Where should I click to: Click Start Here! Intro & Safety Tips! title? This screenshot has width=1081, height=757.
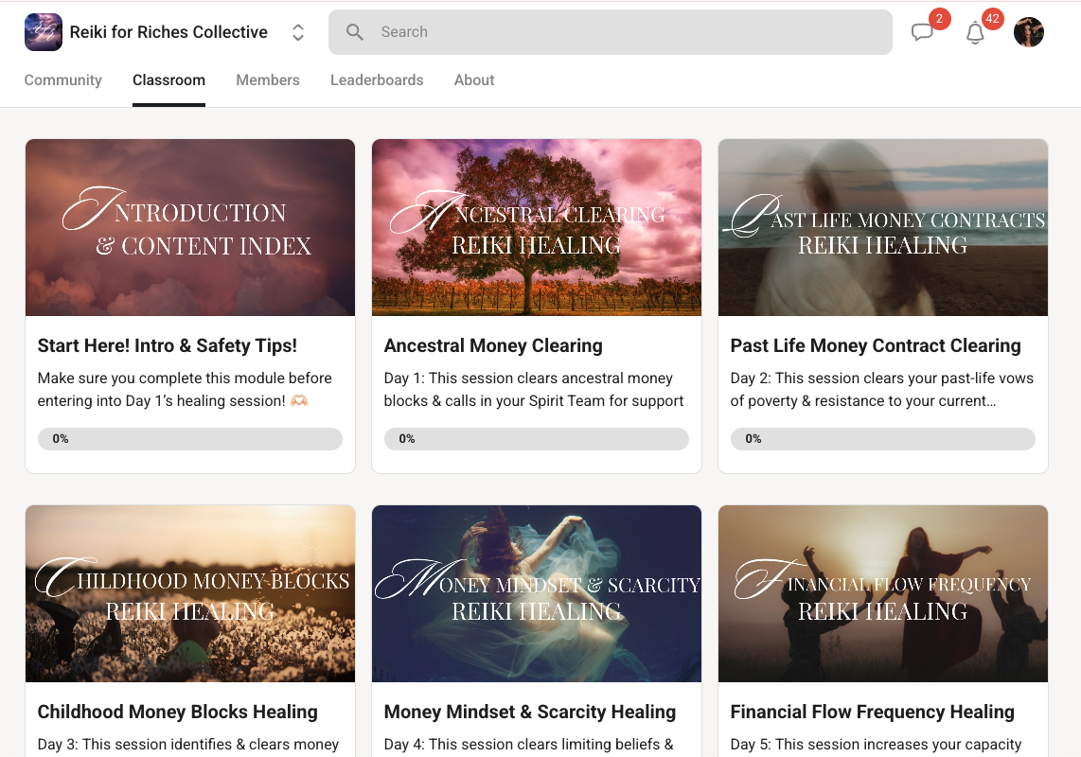167,345
